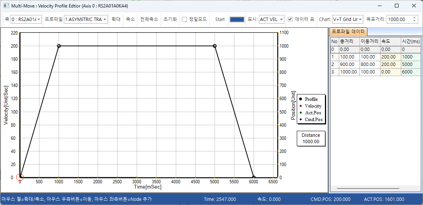This screenshot has width=423, height=205.
Task: Select row 3 speed cell 0.00
Action: 391,72
